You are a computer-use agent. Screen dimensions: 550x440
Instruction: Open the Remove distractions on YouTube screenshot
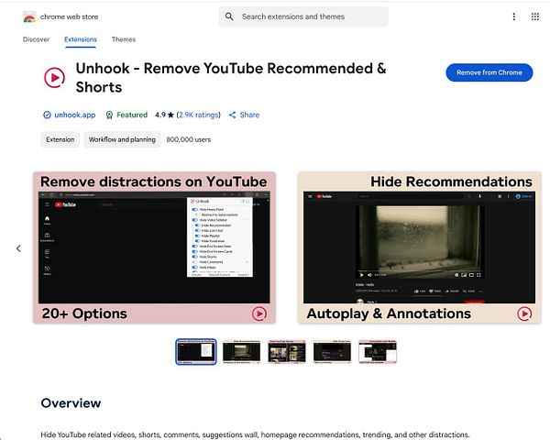(x=154, y=247)
